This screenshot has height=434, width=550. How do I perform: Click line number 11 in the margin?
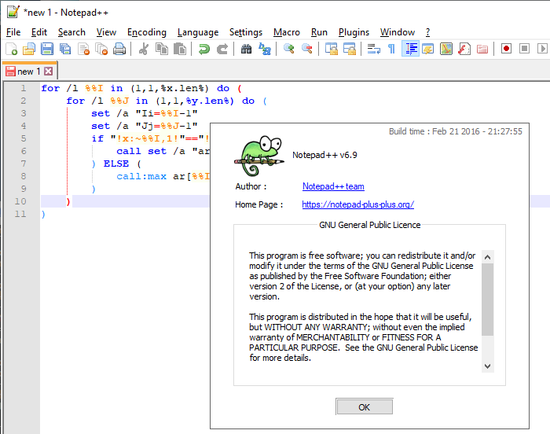click(x=20, y=214)
